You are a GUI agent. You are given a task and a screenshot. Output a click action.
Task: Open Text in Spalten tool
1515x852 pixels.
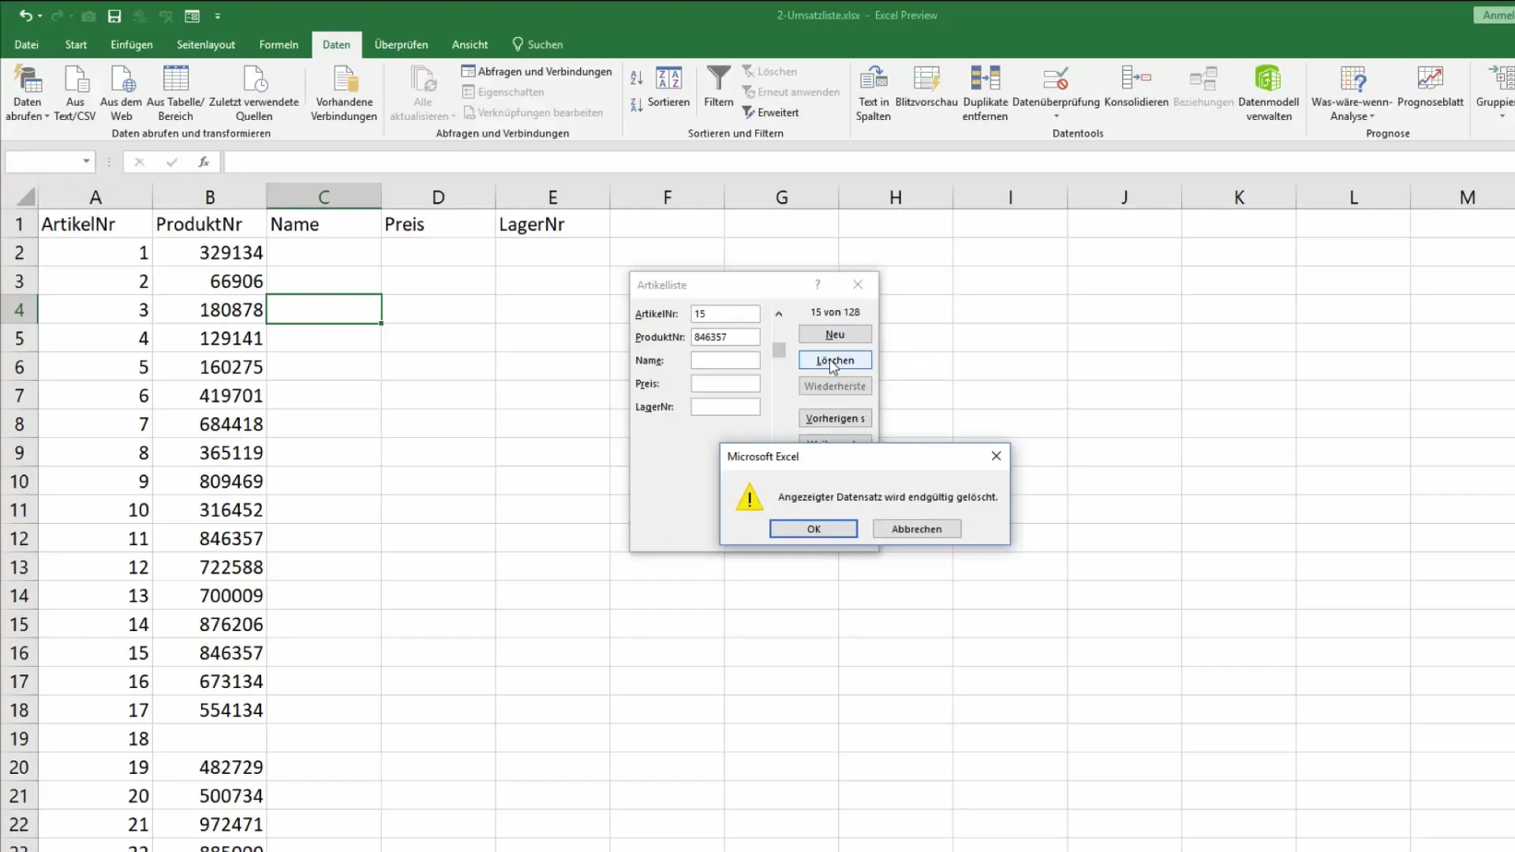point(873,93)
